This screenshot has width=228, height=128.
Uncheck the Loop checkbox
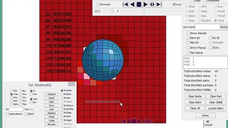[x=174, y=4]
